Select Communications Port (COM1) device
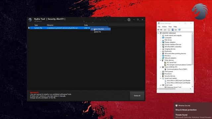The height and width of the screenshot is (119, 212). pyautogui.click(x=177, y=69)
